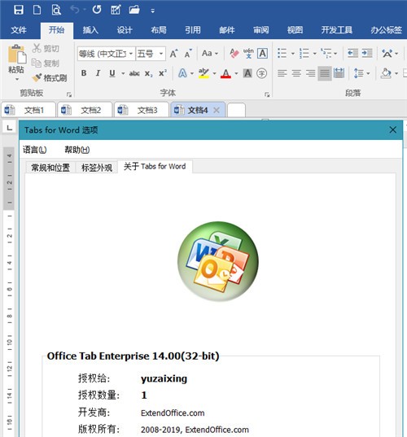Viewport: 407px width, 437px height.
Task: Apply red font color
Action: [x=225, y=73]
